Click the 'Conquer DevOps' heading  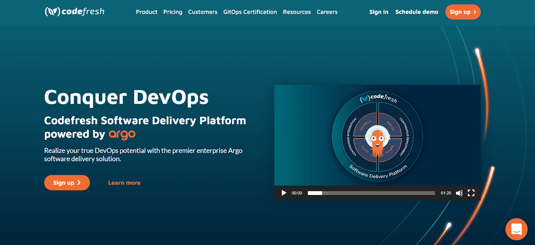pyautogui.click(x=126, y=97)
